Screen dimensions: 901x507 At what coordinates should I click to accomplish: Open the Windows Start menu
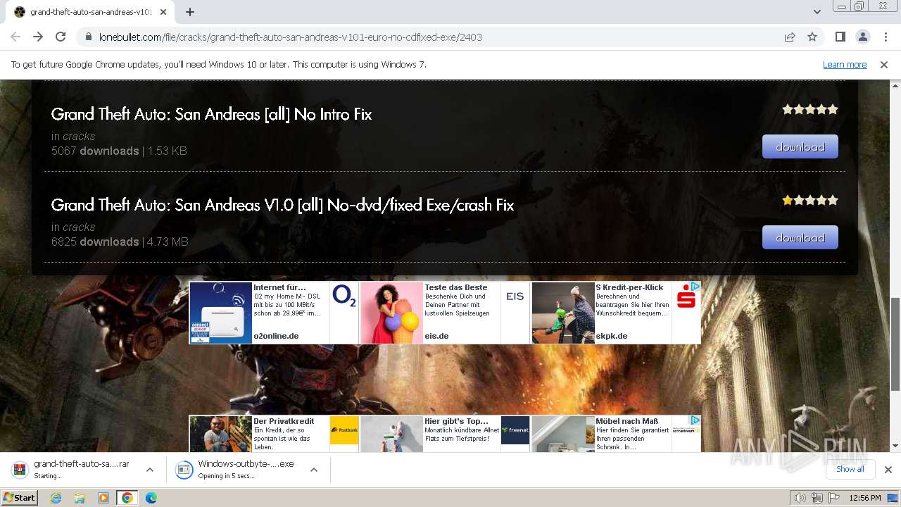(x=19, y=497)
